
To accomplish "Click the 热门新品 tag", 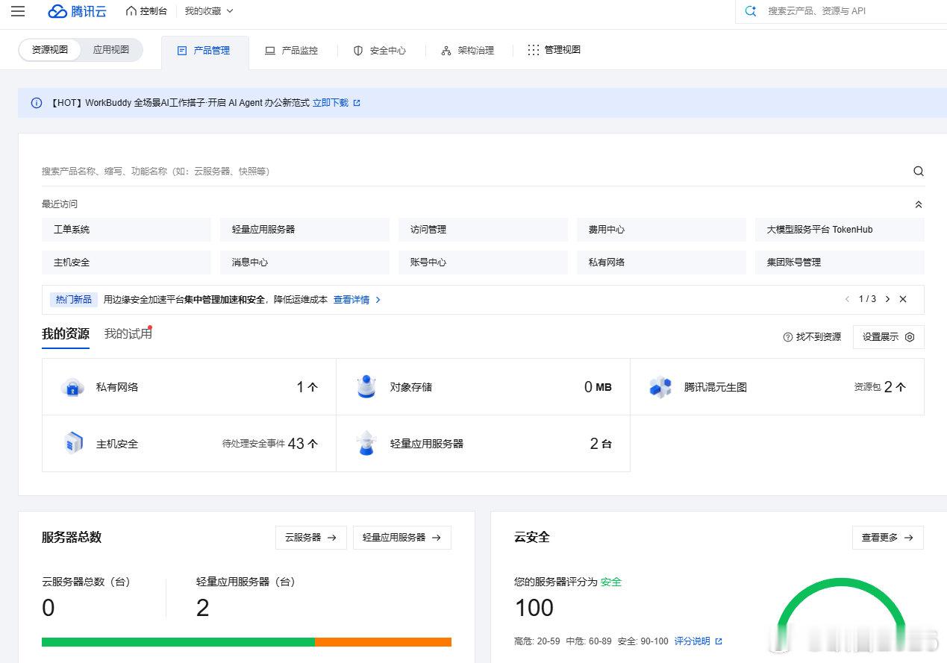I will point(73,299).
